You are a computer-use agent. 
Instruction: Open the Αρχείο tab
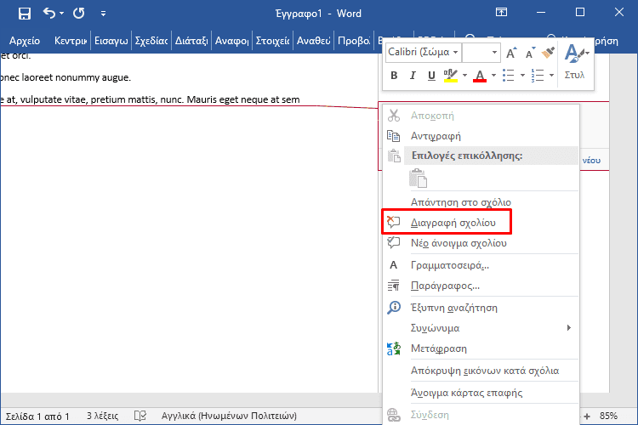tap(25, 41)
